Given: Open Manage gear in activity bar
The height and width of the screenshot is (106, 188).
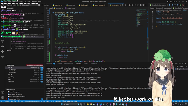Looking at the screenshot, I should pos(2,97).
